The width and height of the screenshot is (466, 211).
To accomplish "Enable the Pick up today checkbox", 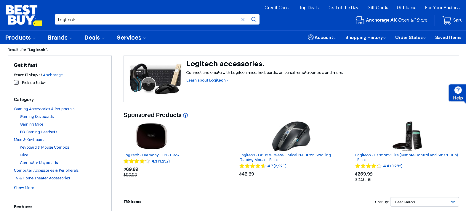I will [17, 82].
